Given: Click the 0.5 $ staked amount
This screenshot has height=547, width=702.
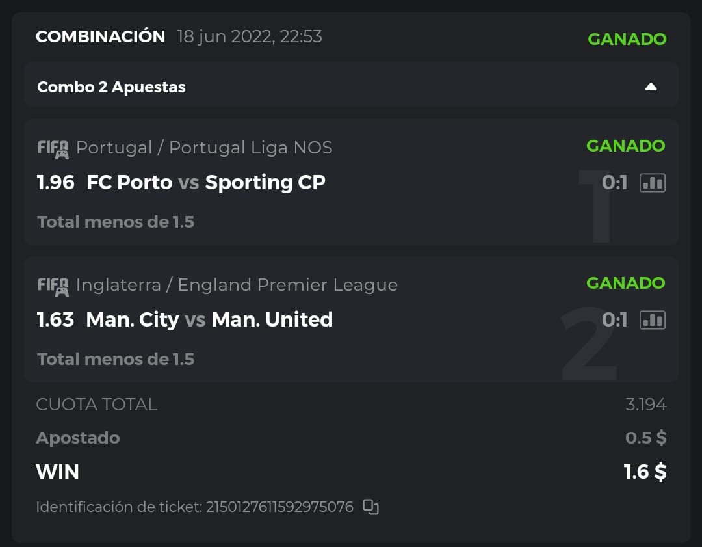Looking at the screenshot, I should click(x=645, y=438).
